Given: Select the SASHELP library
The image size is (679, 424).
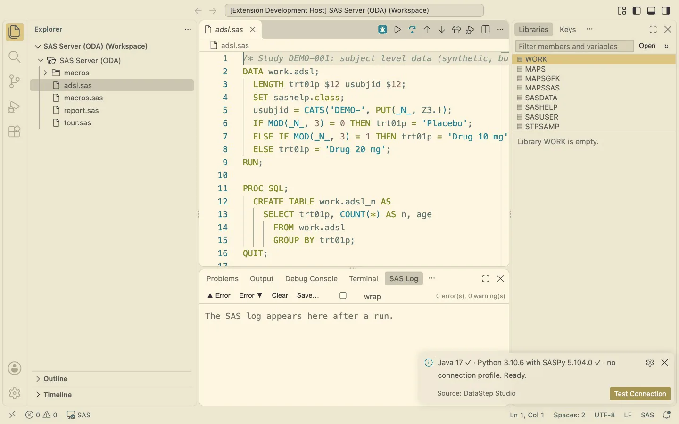Looking at the screenshot, I should point(594,107).
